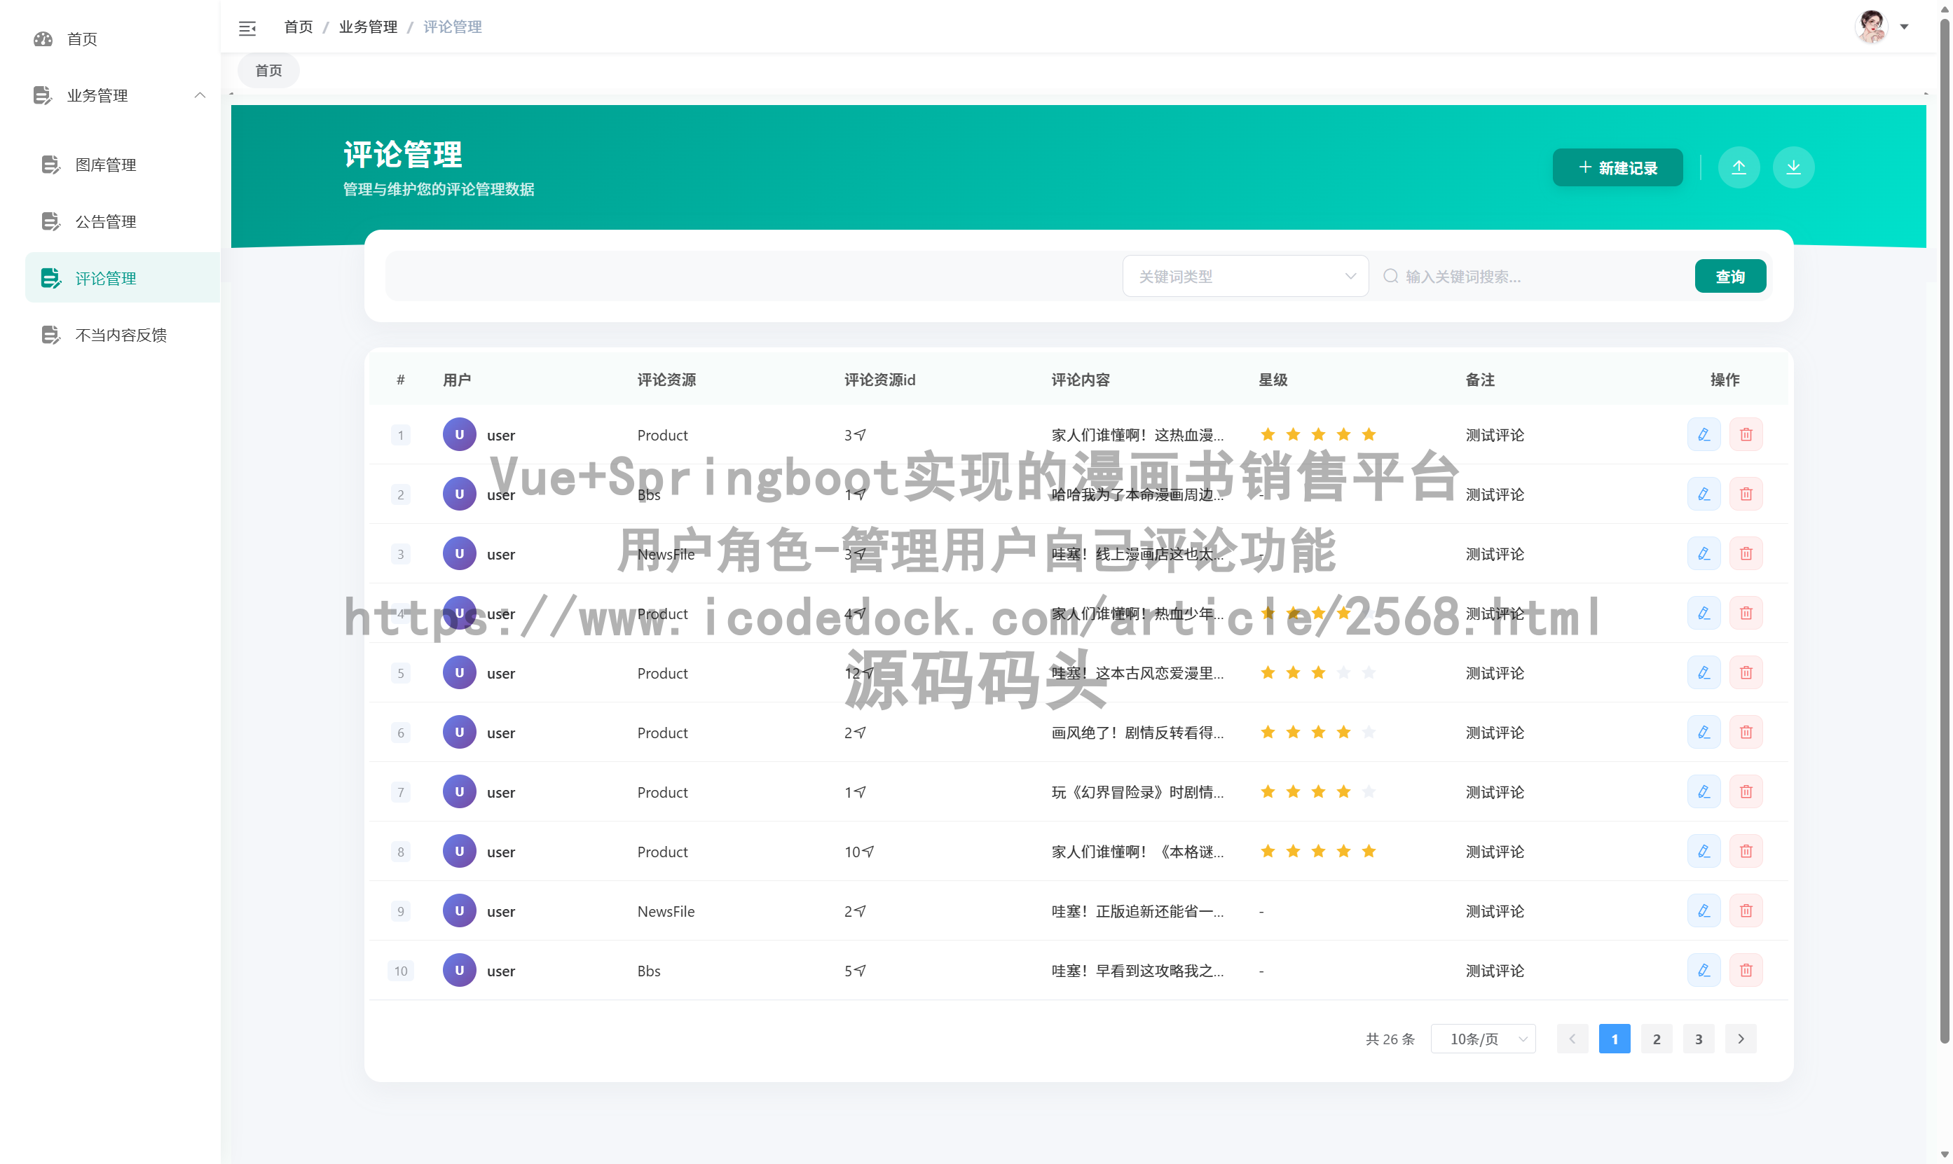Click the 查询 search button

click(x=1730, y=275)
